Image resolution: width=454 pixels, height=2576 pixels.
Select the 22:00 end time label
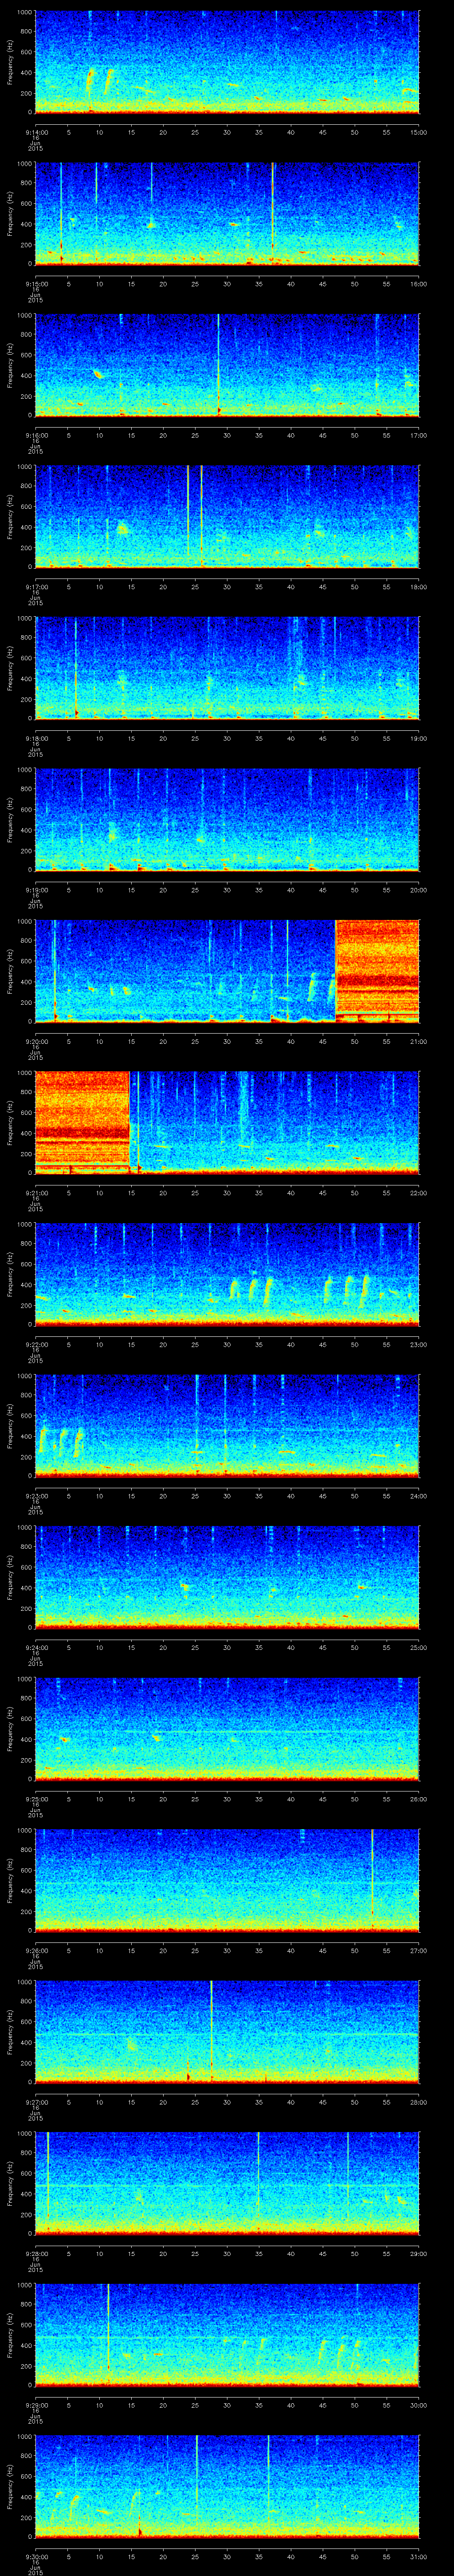pyautogui.click(x=419, y=1193)
